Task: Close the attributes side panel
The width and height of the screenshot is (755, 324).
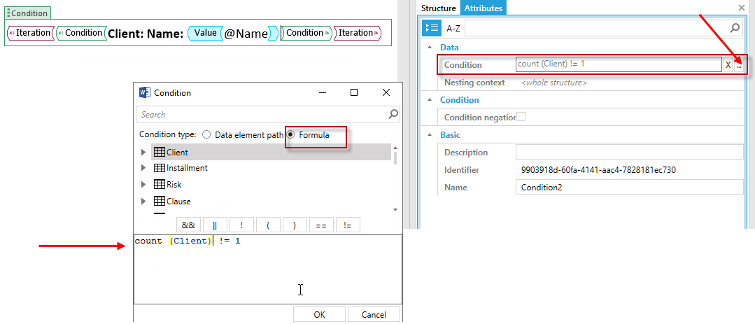Action: pos(742,8)
